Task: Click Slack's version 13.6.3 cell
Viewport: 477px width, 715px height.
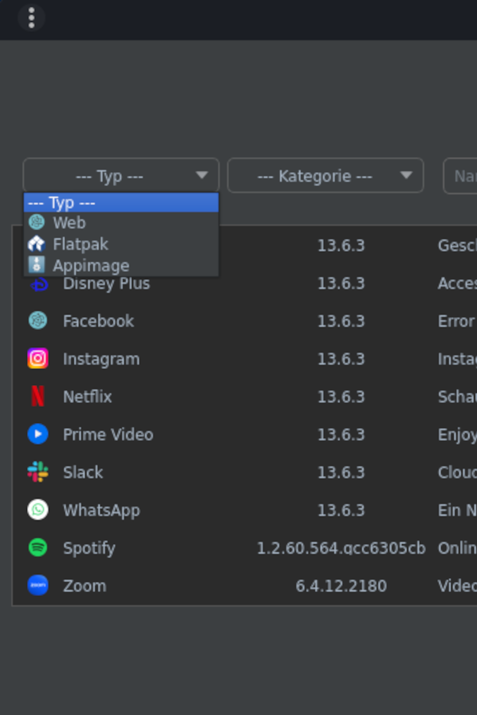Action: click(x=341, y=472)
